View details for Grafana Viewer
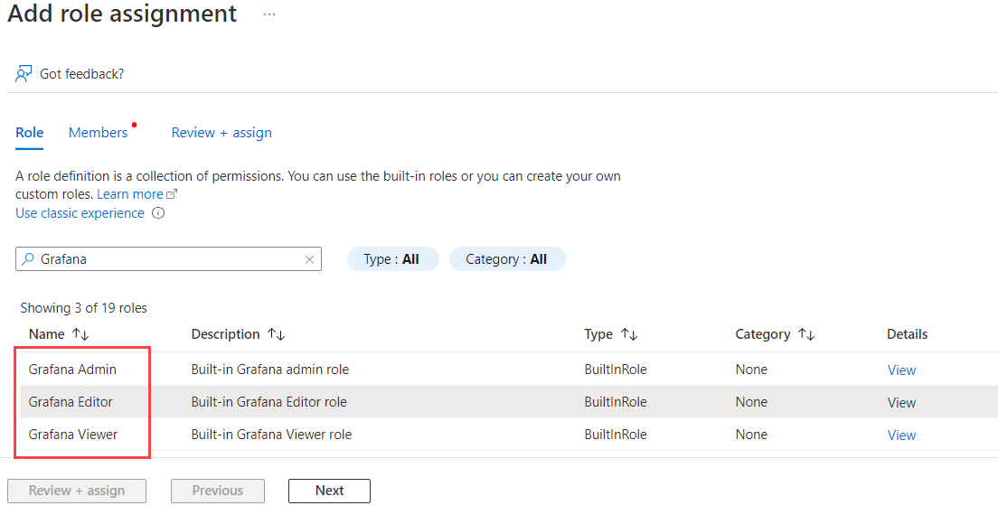This screenshot has height=515, width=998. tap(901, 435)
